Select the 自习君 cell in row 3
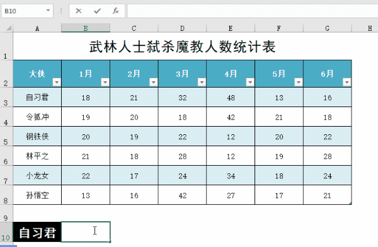This screenshot has width=378, height=247. [37, 97]
